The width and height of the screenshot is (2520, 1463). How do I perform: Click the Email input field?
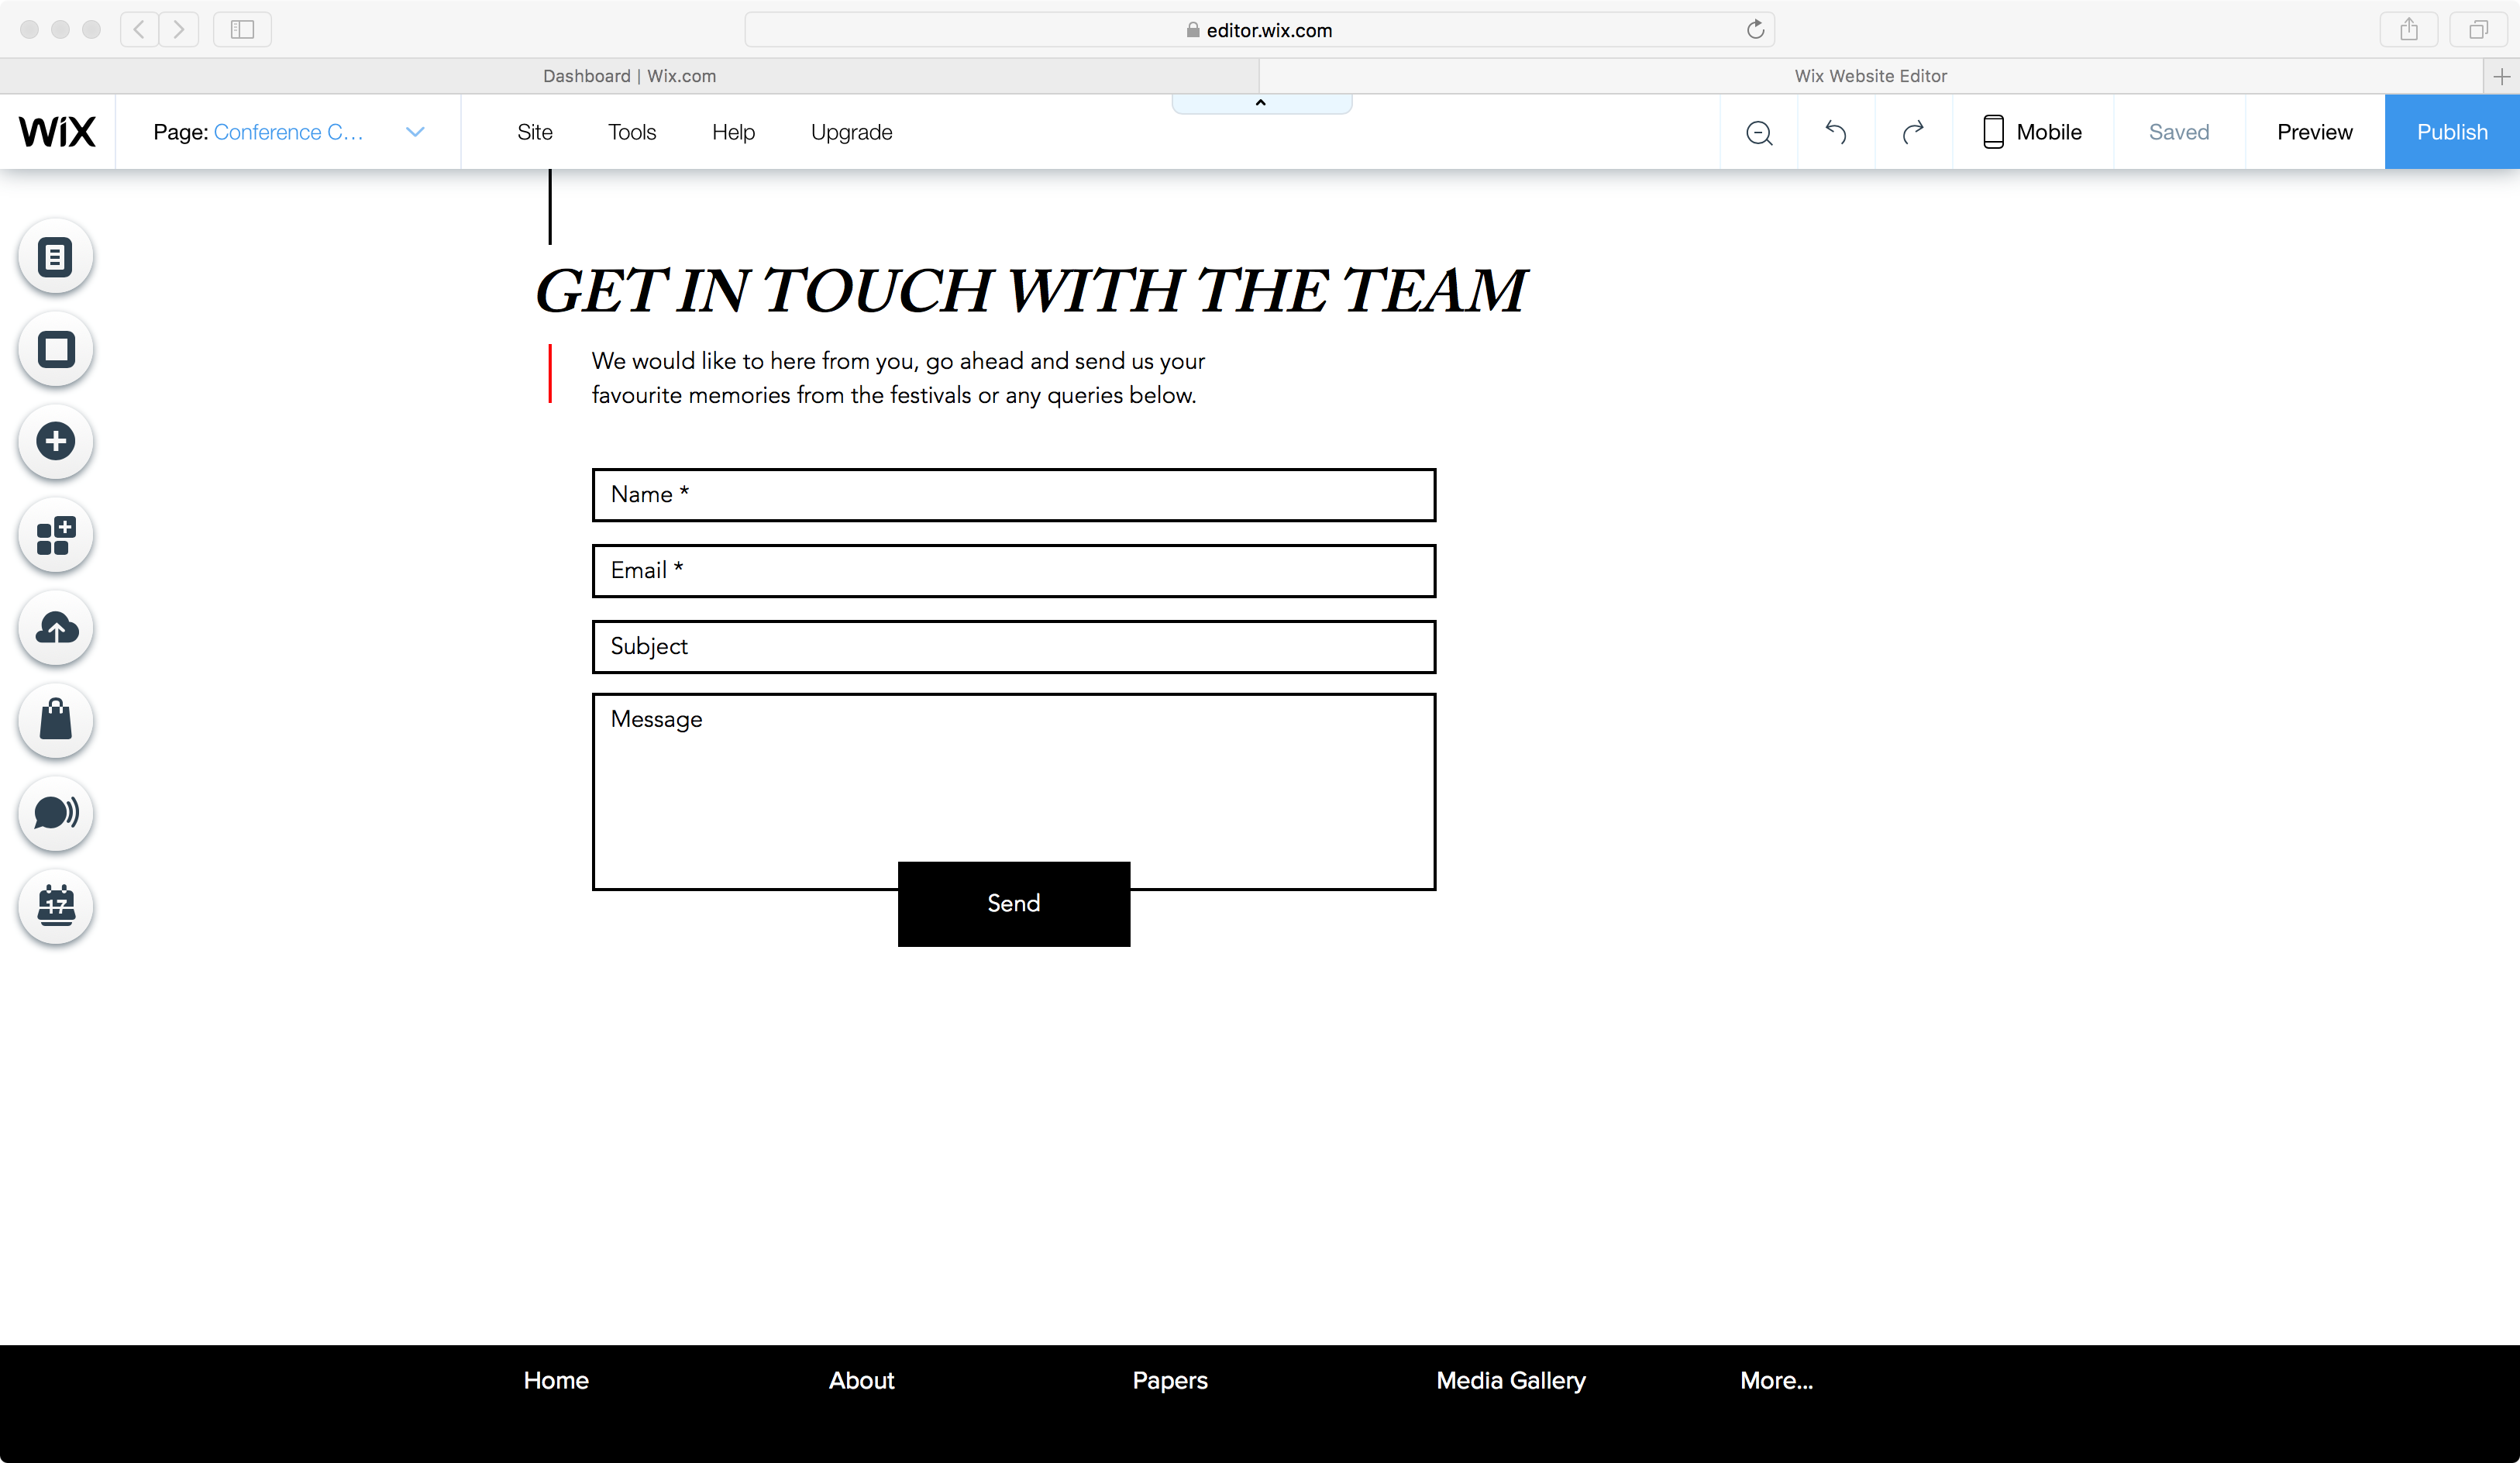1013,571
